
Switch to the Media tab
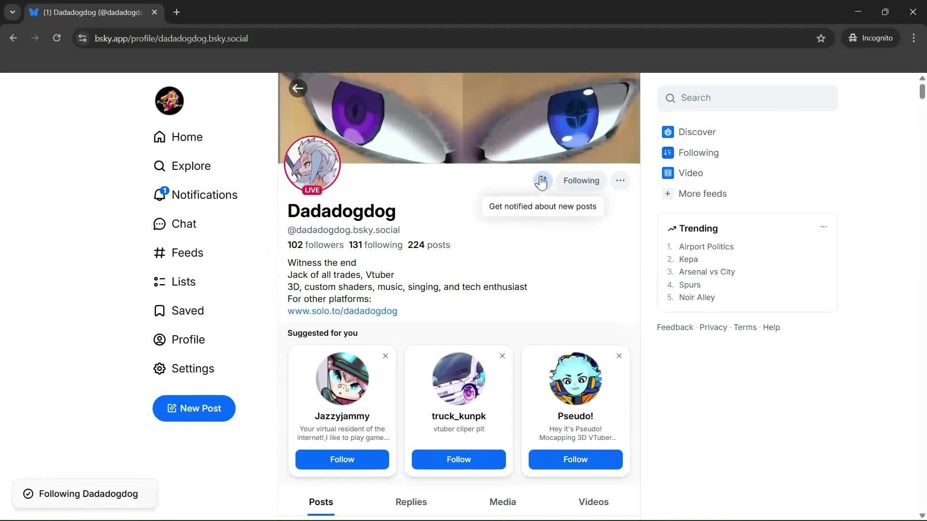coord(502,502)
